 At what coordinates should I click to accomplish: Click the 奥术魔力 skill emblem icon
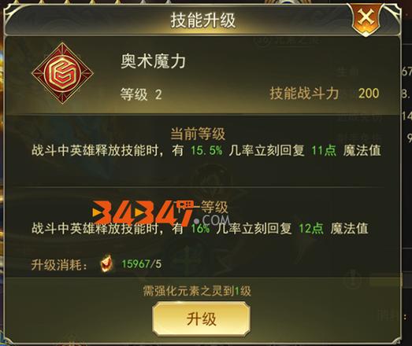62,73
